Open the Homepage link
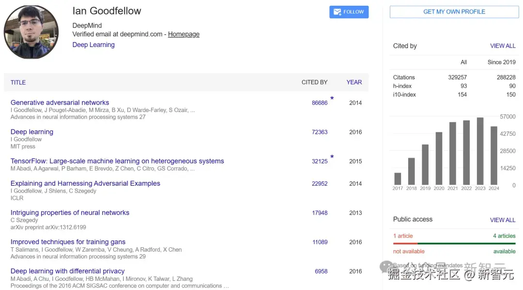523x290 pixels. click(184, 34)
